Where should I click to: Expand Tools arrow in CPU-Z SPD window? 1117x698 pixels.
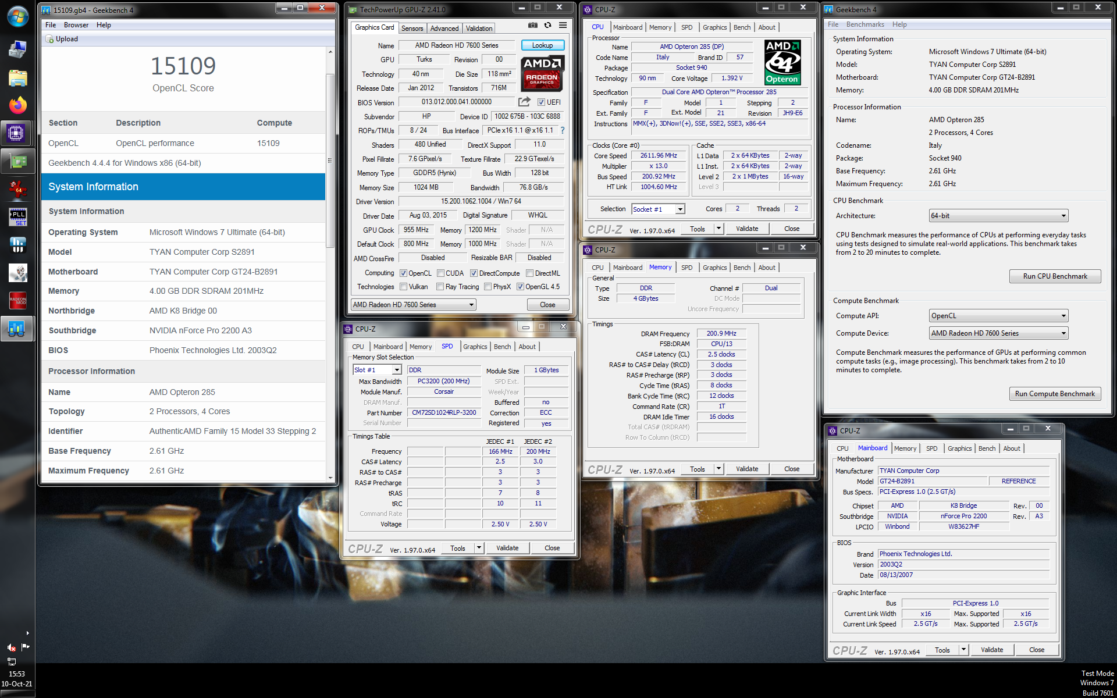479,548
